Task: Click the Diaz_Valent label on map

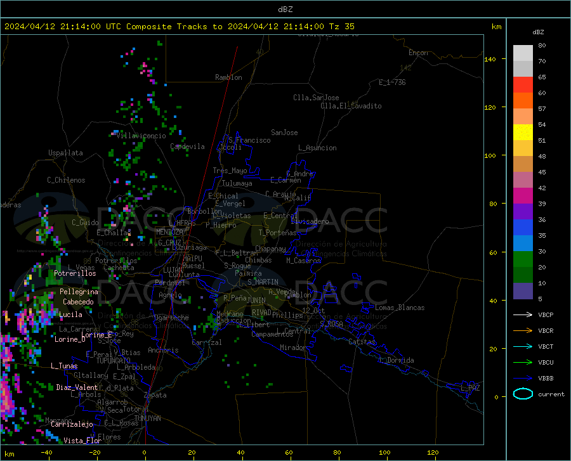Action: pos(77,387)
